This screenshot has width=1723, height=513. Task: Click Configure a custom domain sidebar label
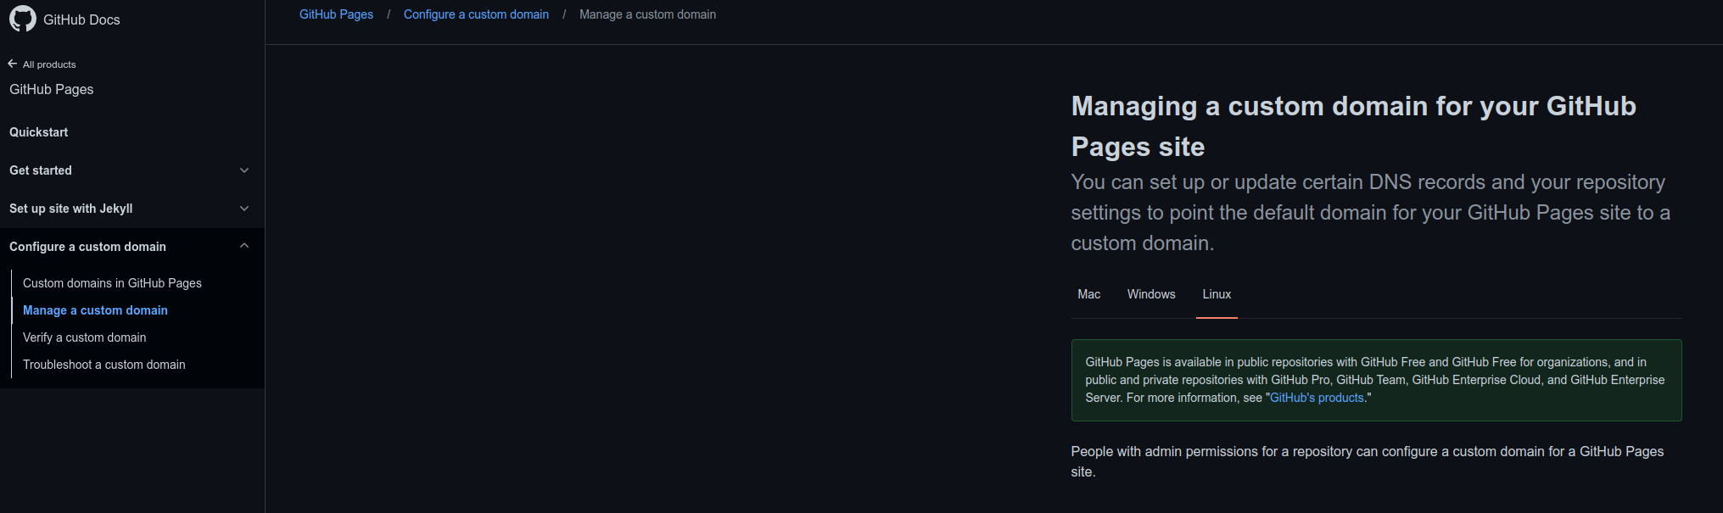tap(88, 247)
